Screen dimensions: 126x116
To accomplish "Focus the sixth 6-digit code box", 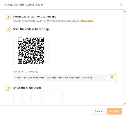I will tap(67, 96).
